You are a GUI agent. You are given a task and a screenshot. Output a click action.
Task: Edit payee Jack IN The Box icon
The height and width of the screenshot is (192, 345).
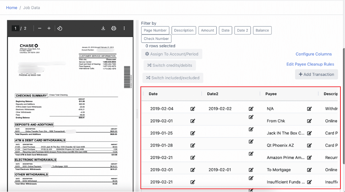tap(309, 133)
